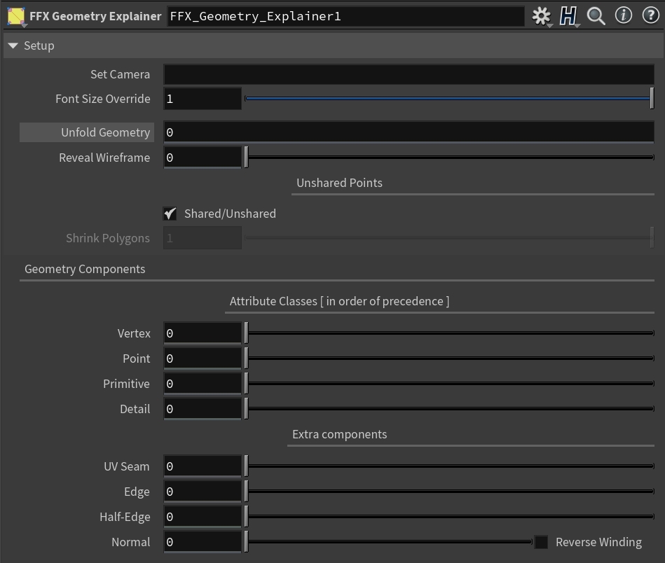Click the Attribute Classes heading text
This screenshot has height=563, width=665.
tap(339, 301)
